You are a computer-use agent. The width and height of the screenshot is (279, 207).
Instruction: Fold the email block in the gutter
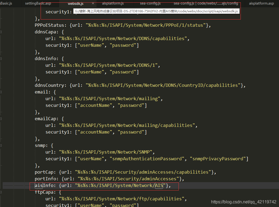point(1,92)
